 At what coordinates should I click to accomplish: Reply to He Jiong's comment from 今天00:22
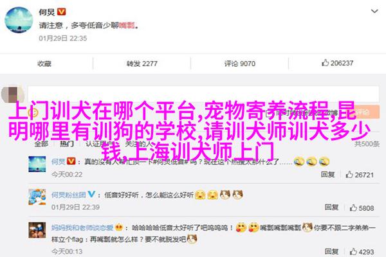(327, 174)
